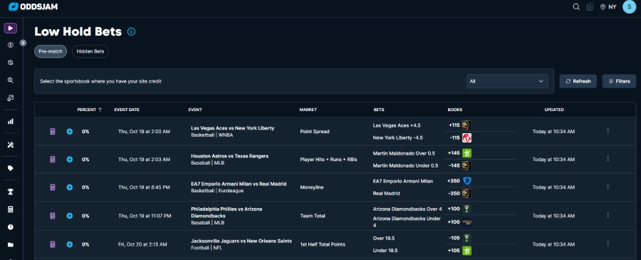Click the Player Hits + Runs + RBIs market
641x260 pixels.
pos(328,160)
